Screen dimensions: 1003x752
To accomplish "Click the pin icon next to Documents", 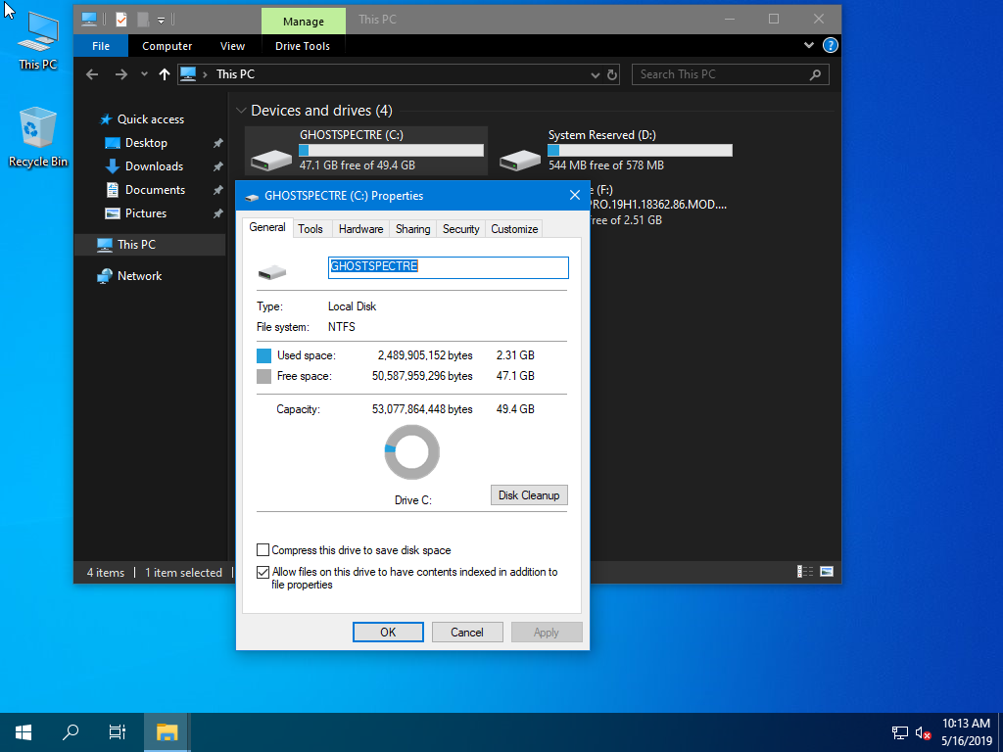I will [217, 191].
